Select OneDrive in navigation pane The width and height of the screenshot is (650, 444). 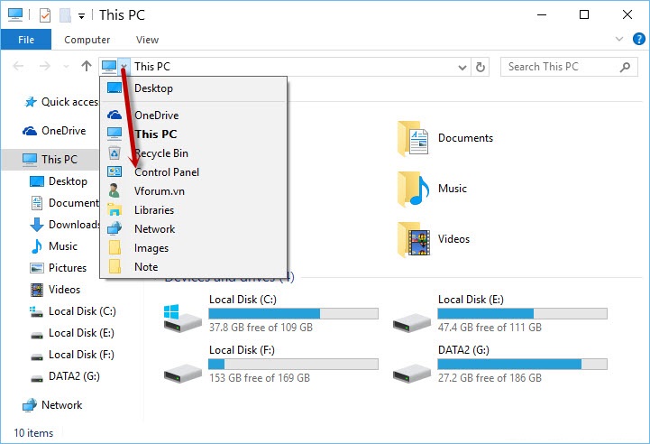pos(54,131)
